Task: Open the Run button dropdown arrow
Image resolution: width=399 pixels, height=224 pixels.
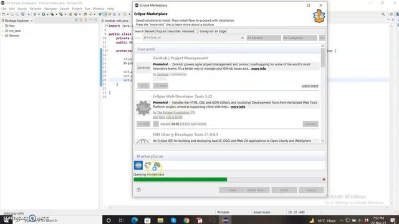Action: pos(47,14)
